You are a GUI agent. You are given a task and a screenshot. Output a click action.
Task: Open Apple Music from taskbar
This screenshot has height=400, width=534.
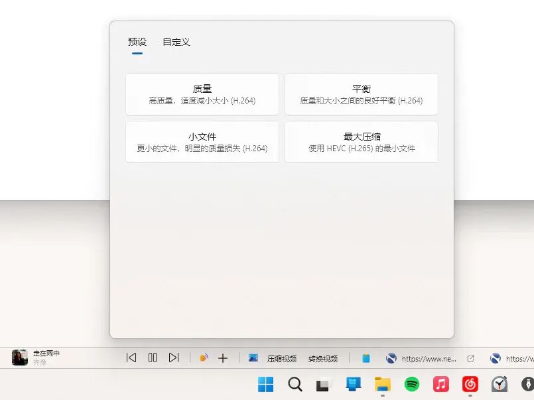(x=441, y=384)
